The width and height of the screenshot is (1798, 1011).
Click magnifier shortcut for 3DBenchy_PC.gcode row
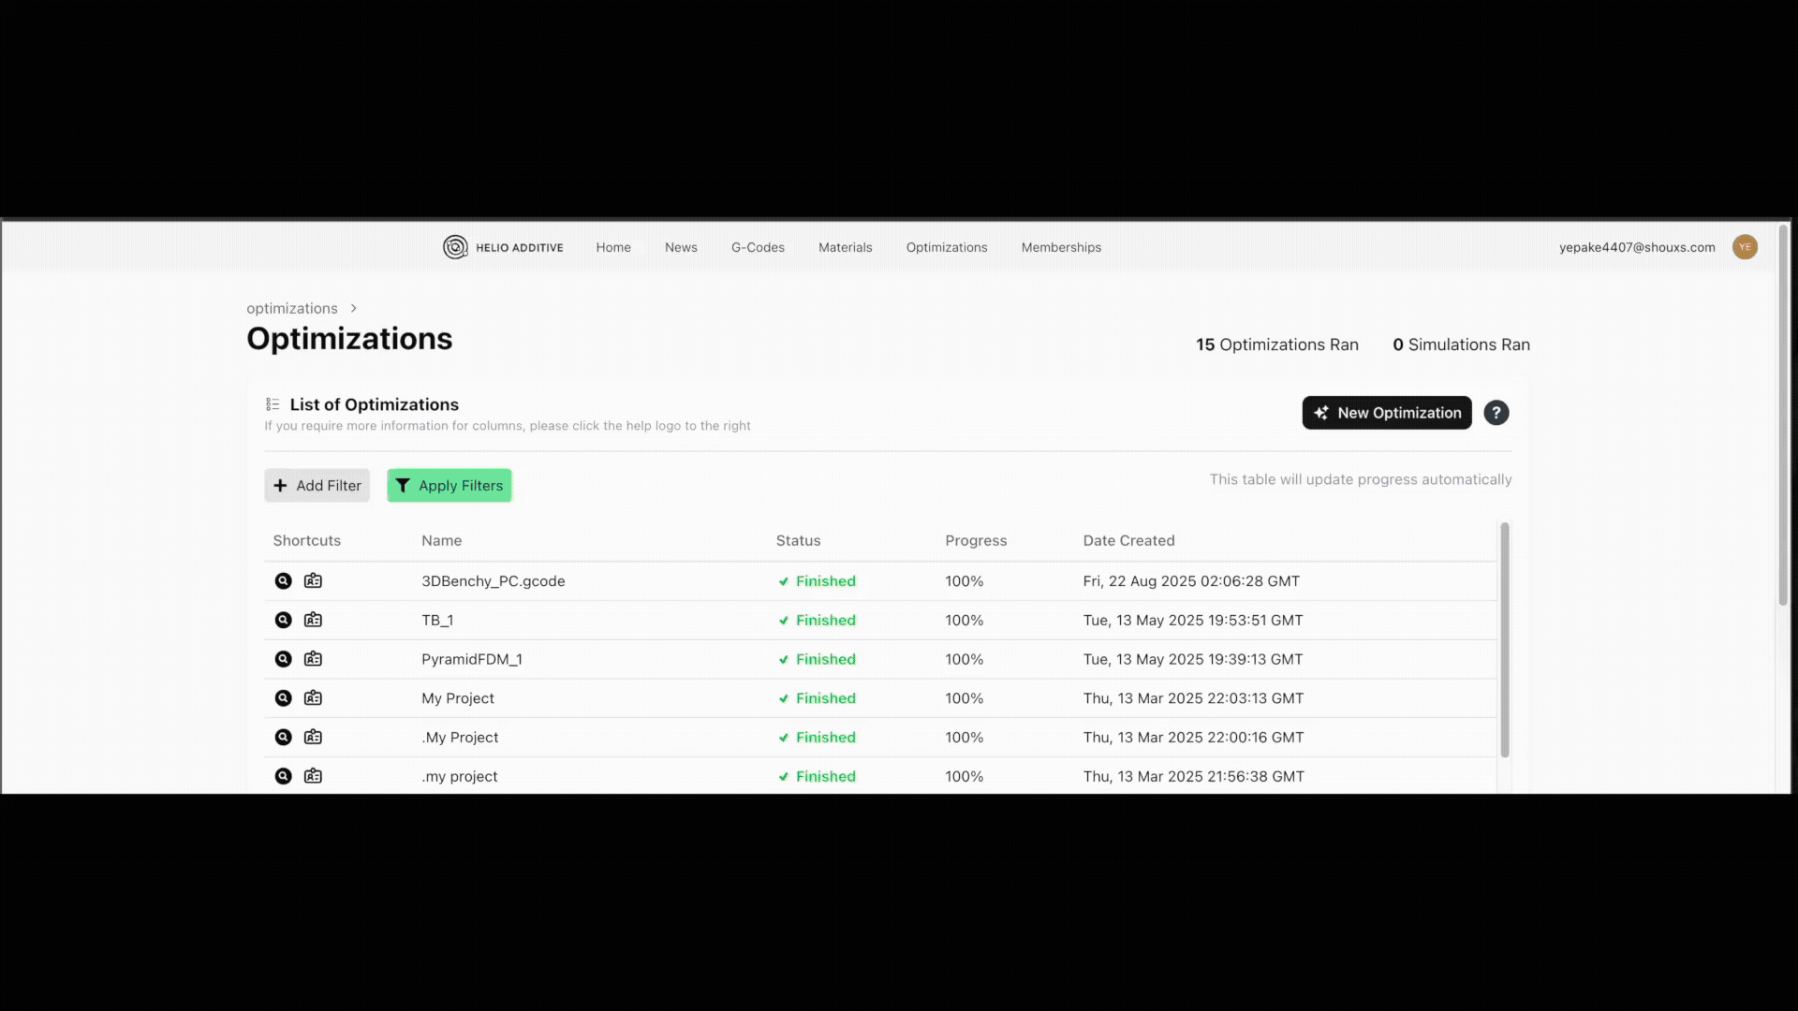pos(283,581)
